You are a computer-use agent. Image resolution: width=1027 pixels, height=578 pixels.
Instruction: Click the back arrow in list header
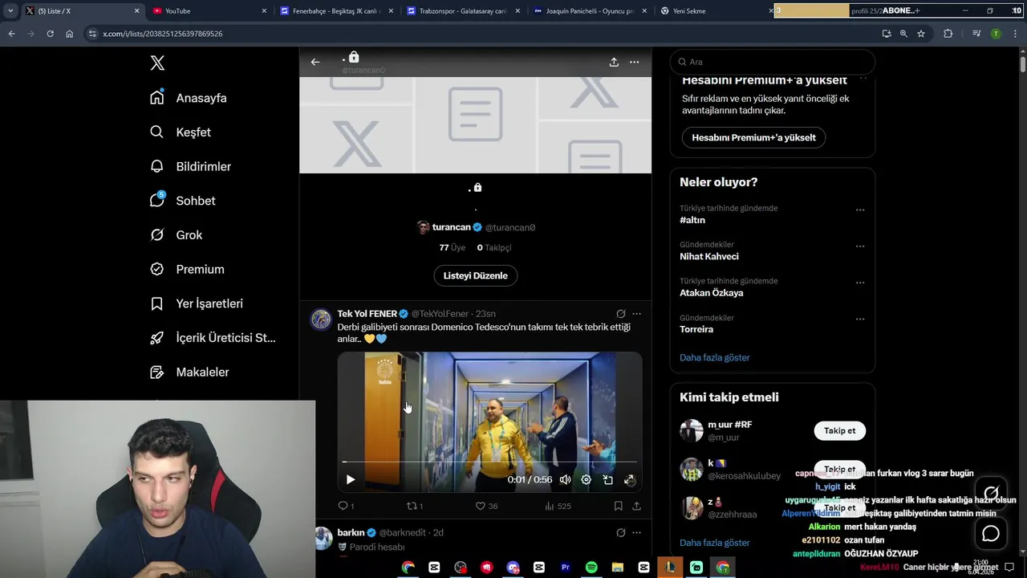pyautogui.click(x=315, y=62)
